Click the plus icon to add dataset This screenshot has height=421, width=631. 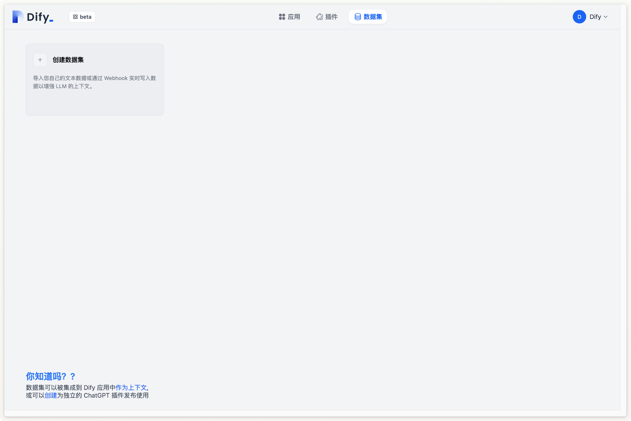40,60
